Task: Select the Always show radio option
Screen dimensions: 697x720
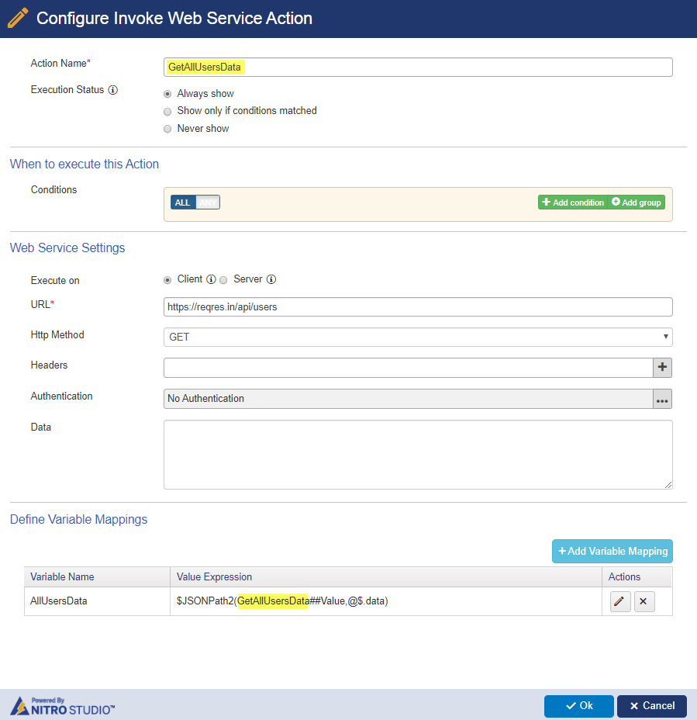Action: tap(167, 94)
